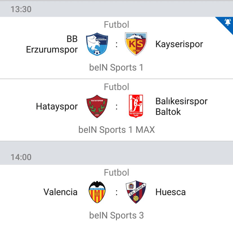
Task: Tap the Hatayspor team name
Action: point(57,107)
